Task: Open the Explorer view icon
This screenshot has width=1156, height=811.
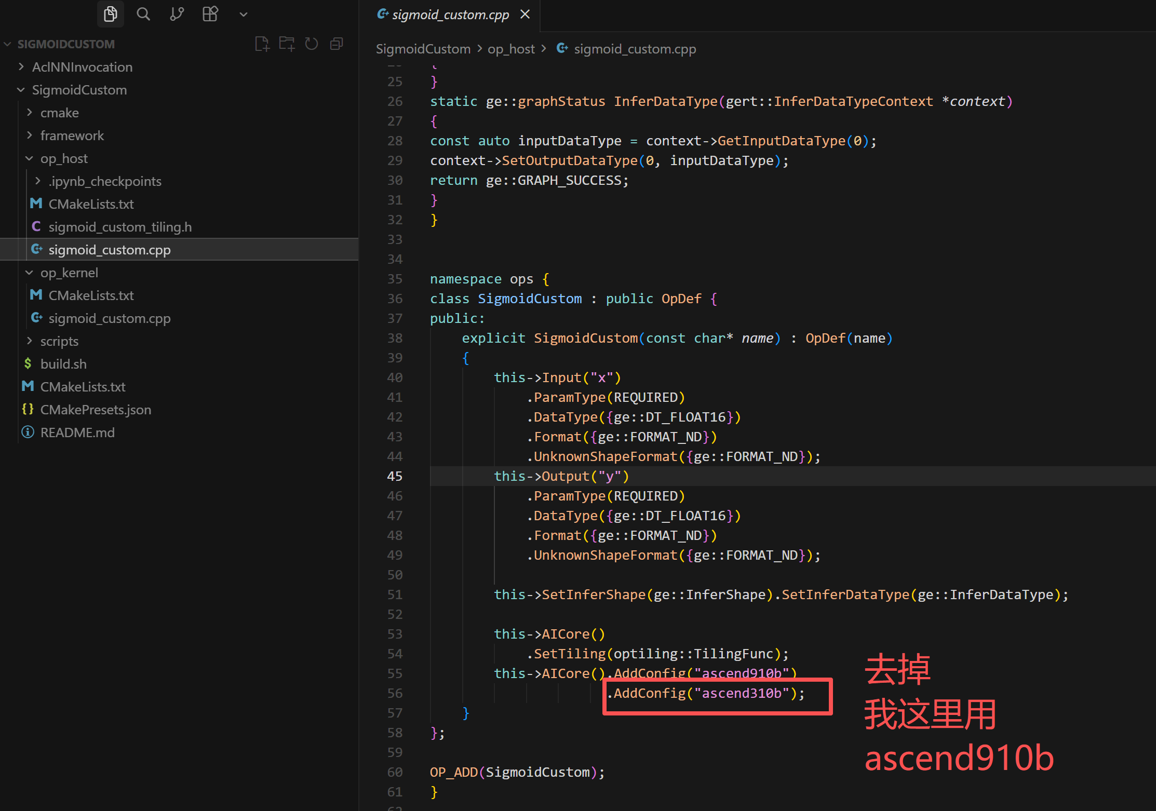Action: point(110,14)
